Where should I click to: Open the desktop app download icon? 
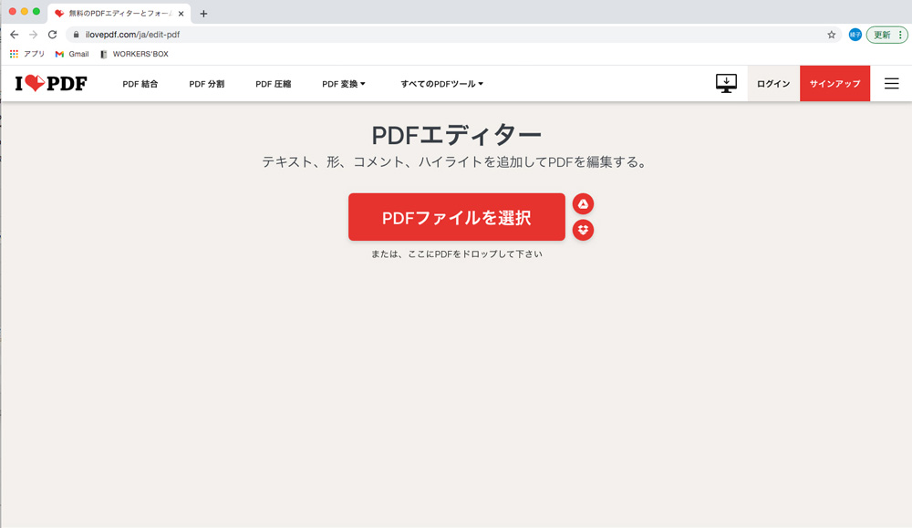(726, 84)
